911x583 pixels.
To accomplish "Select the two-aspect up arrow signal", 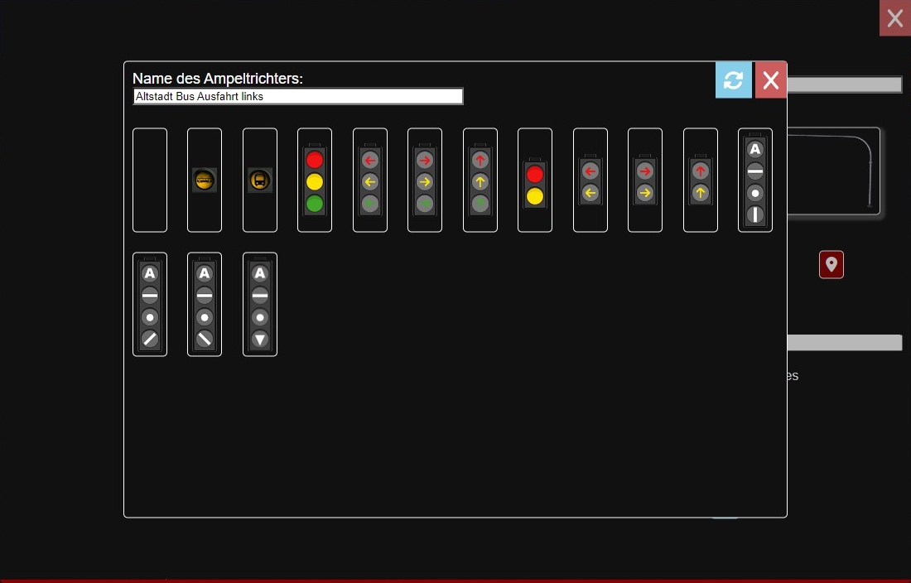I will point(700,180).
